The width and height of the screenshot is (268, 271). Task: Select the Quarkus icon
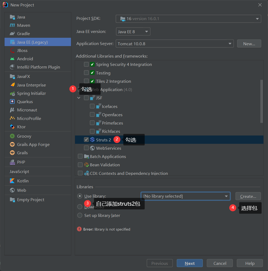12,102
